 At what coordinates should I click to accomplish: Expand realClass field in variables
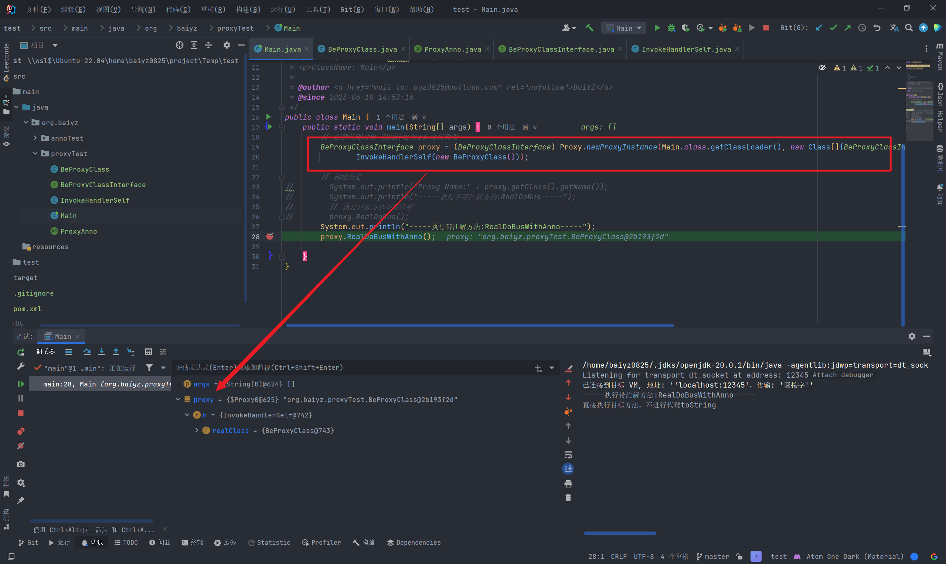coord(197,431)
